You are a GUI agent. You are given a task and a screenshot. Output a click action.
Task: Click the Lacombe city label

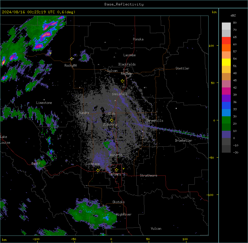(x=129, y=55)
